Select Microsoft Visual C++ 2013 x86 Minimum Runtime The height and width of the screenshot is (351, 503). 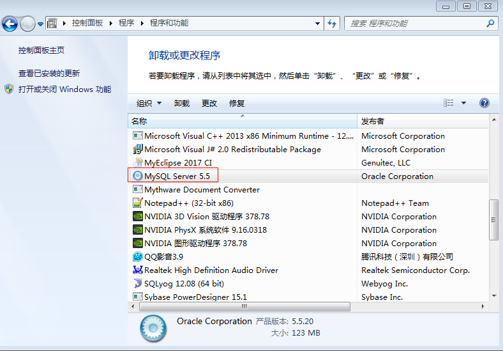pyautogui.click(x=249, y=136)
